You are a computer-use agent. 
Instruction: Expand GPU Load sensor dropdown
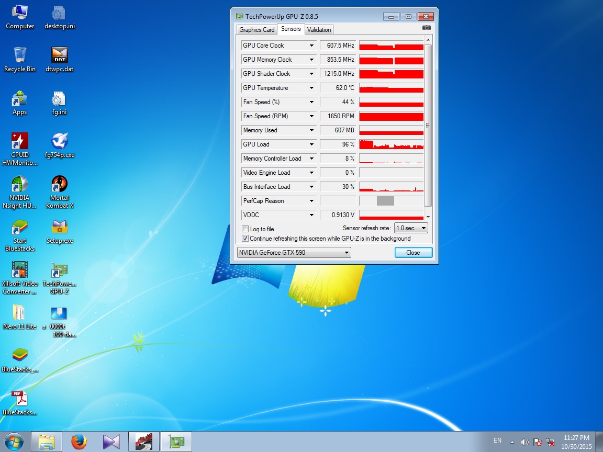(x=311, y=144)
